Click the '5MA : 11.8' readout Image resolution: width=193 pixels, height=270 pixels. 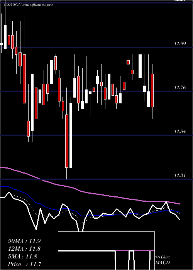click(22, 256)
